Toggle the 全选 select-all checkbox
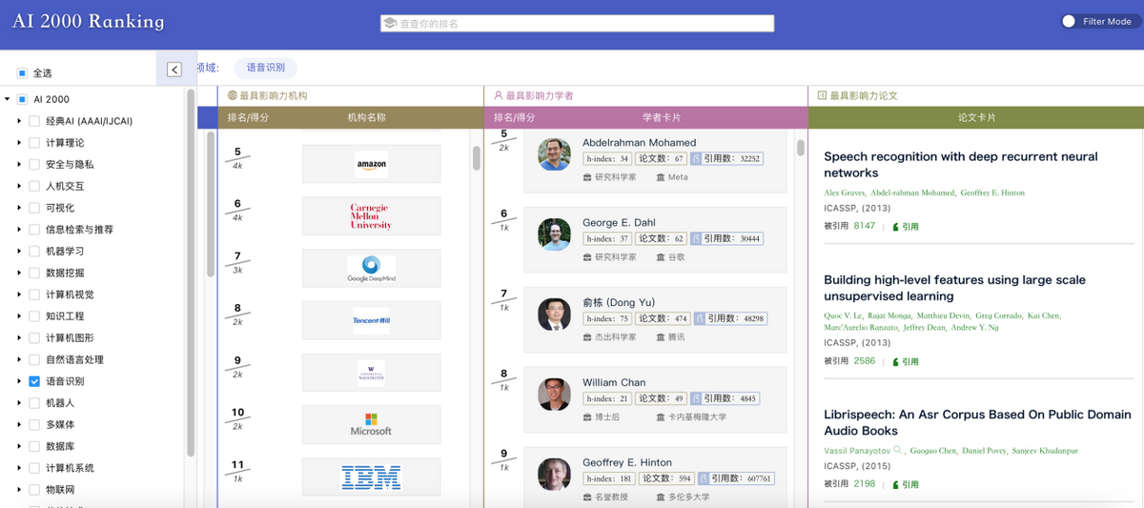 point(22,73)
